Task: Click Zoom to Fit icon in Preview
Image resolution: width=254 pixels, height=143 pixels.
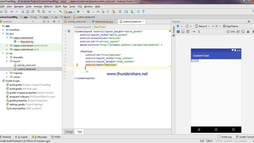Action: point(243,32)
